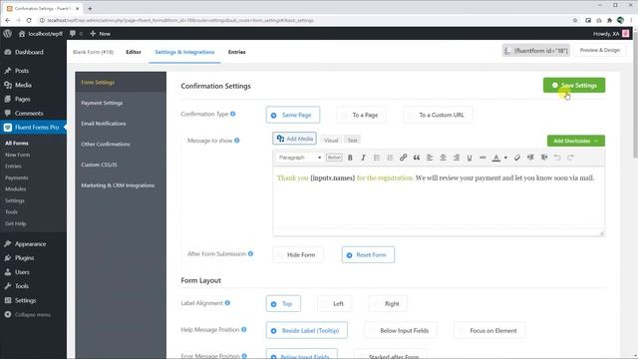Underline the selected message text

point(470,158)
